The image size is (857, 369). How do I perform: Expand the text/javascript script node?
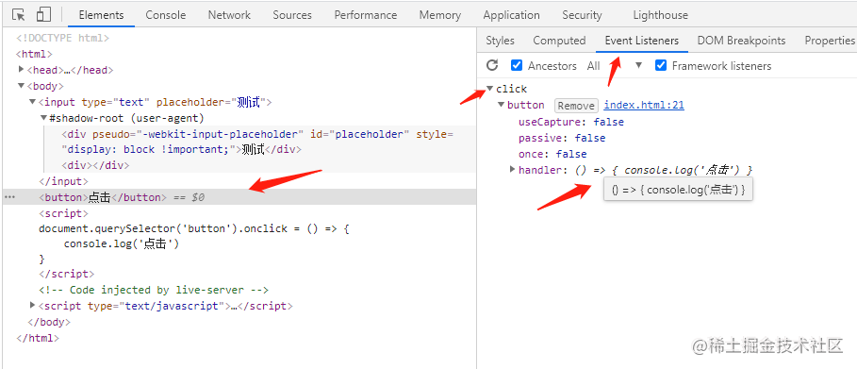(33, 306)
